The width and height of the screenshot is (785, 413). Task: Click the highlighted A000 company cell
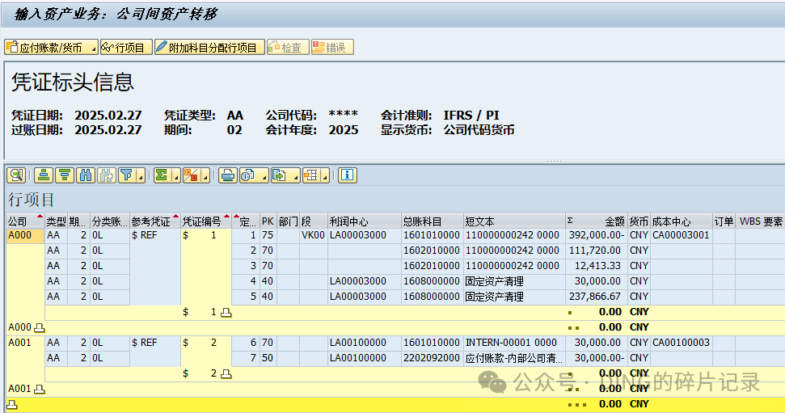point(25,235)
